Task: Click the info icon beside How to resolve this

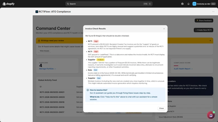Action: 88,90
